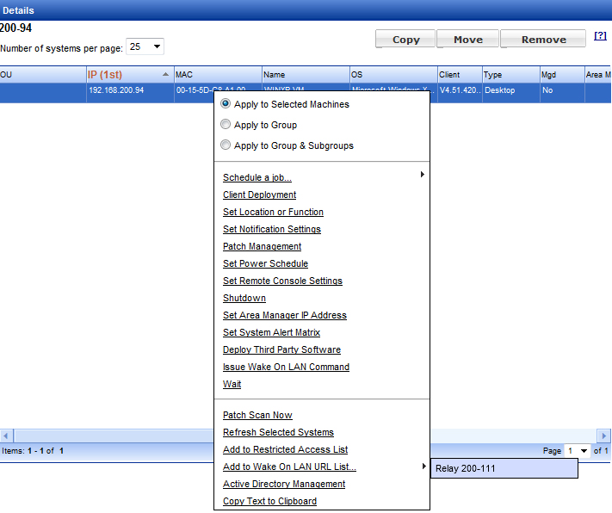
Task: Click Copy Text to Clipboard
Action: 269,502
